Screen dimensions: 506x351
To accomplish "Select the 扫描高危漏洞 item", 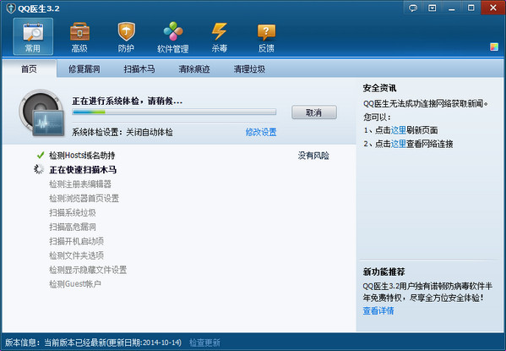I will pyautogui.click(x=73, y=227).
